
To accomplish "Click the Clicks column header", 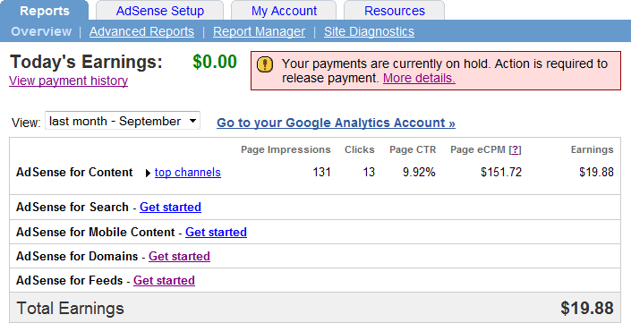I will pyautogui.click(x=360, y=149).
